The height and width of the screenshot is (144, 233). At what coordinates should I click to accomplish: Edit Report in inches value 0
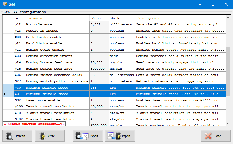99,30
